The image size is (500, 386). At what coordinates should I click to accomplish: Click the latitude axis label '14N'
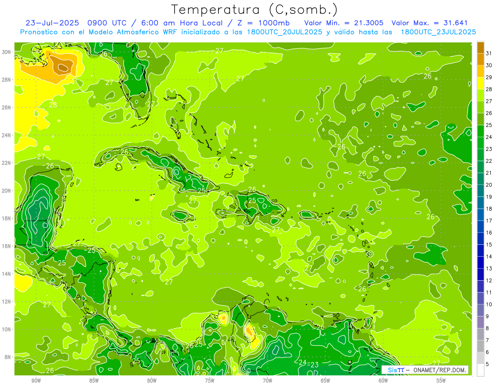[x=7, y=274]
